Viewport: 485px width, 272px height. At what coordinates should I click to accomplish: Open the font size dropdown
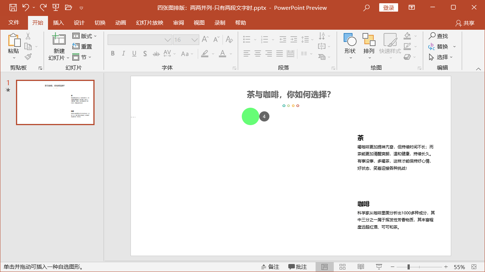point(195,40)
